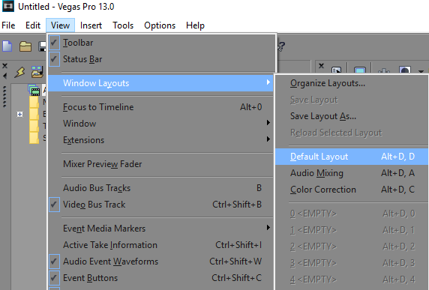Image resolution: width=429 pixels, height=290 pixels.
Task: Close the right docked panel with its X
Action: 321,66
